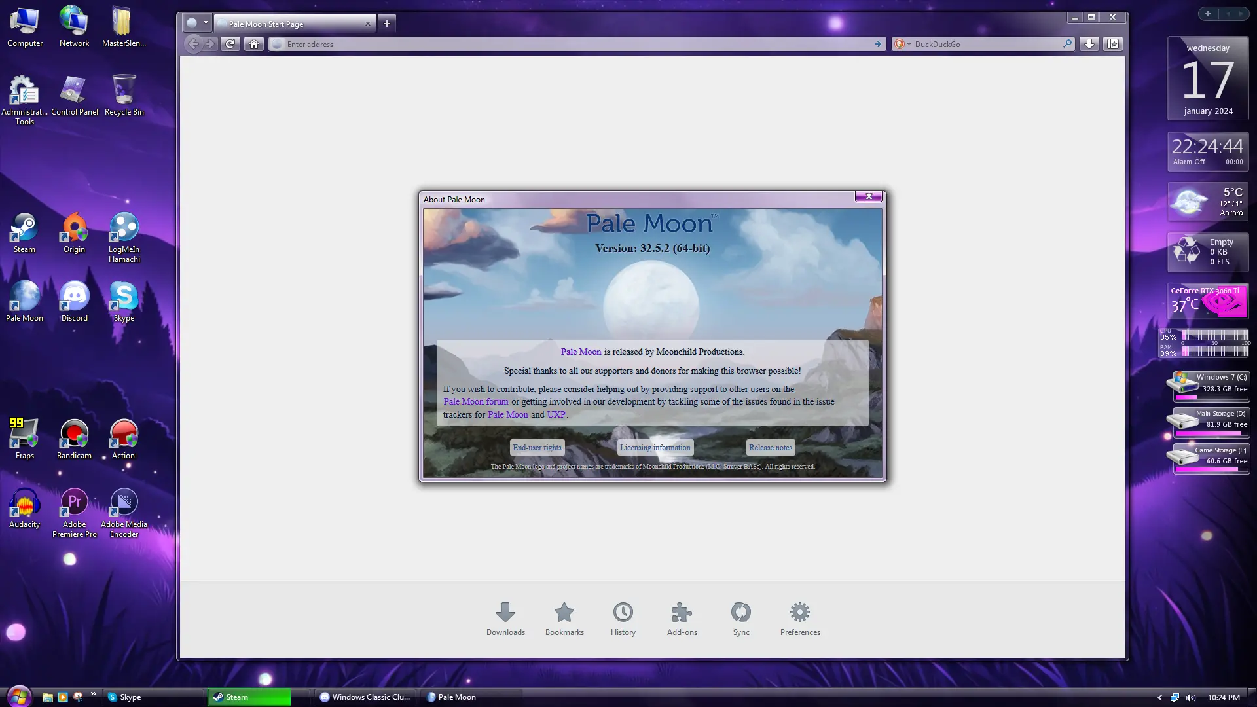Click the Go arrow in address bar
The width and height of the screenshot is (1257, 707).
point(878,44)
